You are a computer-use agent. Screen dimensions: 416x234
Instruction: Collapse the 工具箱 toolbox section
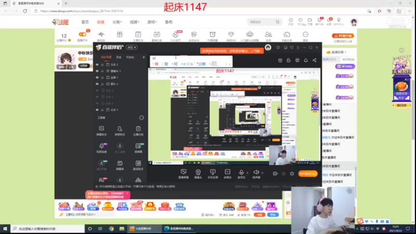point(141,118)
